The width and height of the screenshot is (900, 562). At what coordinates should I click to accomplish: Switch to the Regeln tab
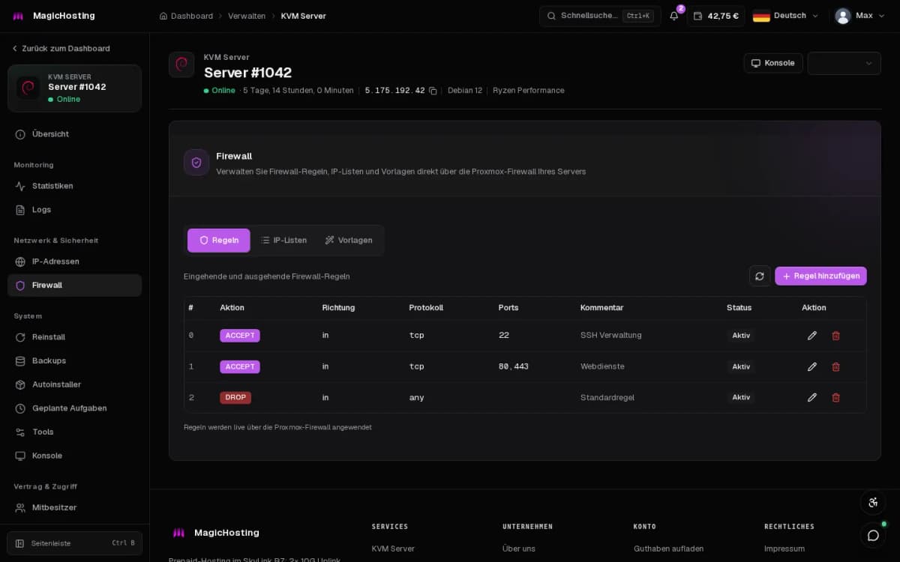[219, 241]
